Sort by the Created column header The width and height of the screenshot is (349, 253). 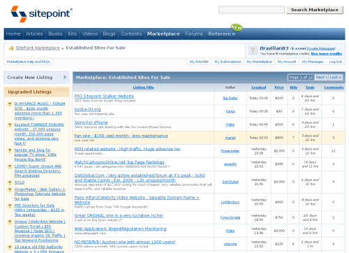pyautogui.click(x=259, y=87)
